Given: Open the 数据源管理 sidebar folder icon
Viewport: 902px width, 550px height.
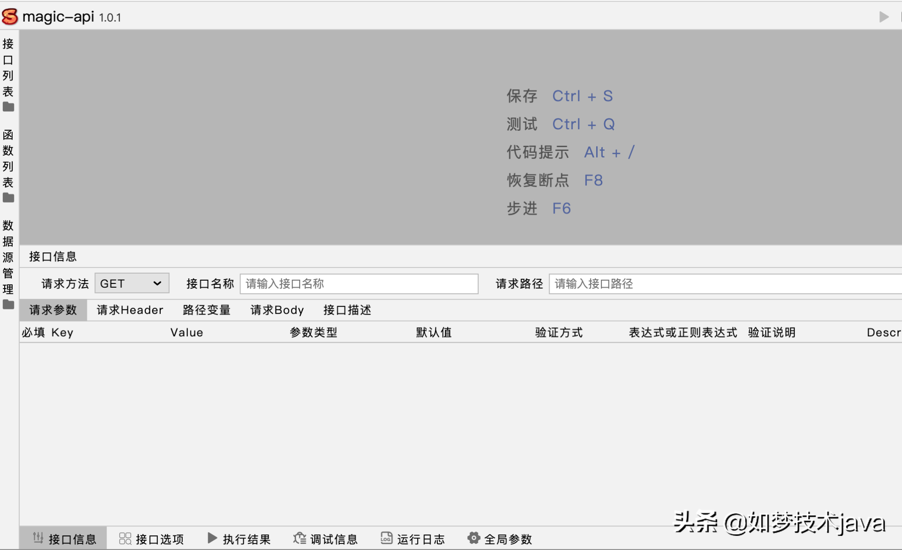Looking at the screenshot, I should point(8,305).
